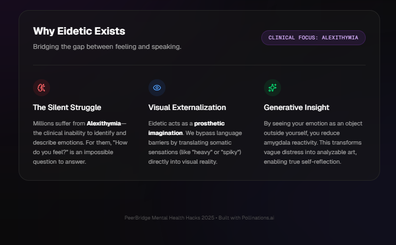Select the 'Generative Insight' heading
Screen dimensions: 396x245
296,107
